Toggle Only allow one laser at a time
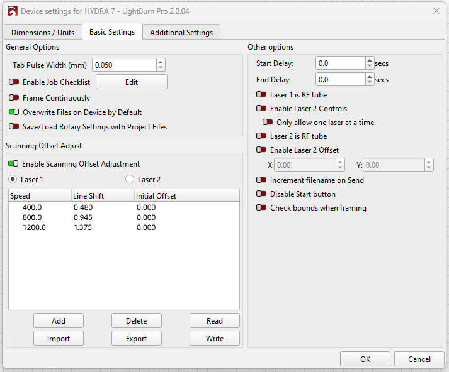This screenshot has height=372, width=449. [268, 122]
